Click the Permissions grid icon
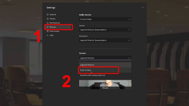 tap(48, 31)
